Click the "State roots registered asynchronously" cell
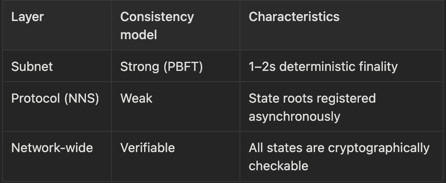Viewport: 446px width, 183px height. coord(312,108)
